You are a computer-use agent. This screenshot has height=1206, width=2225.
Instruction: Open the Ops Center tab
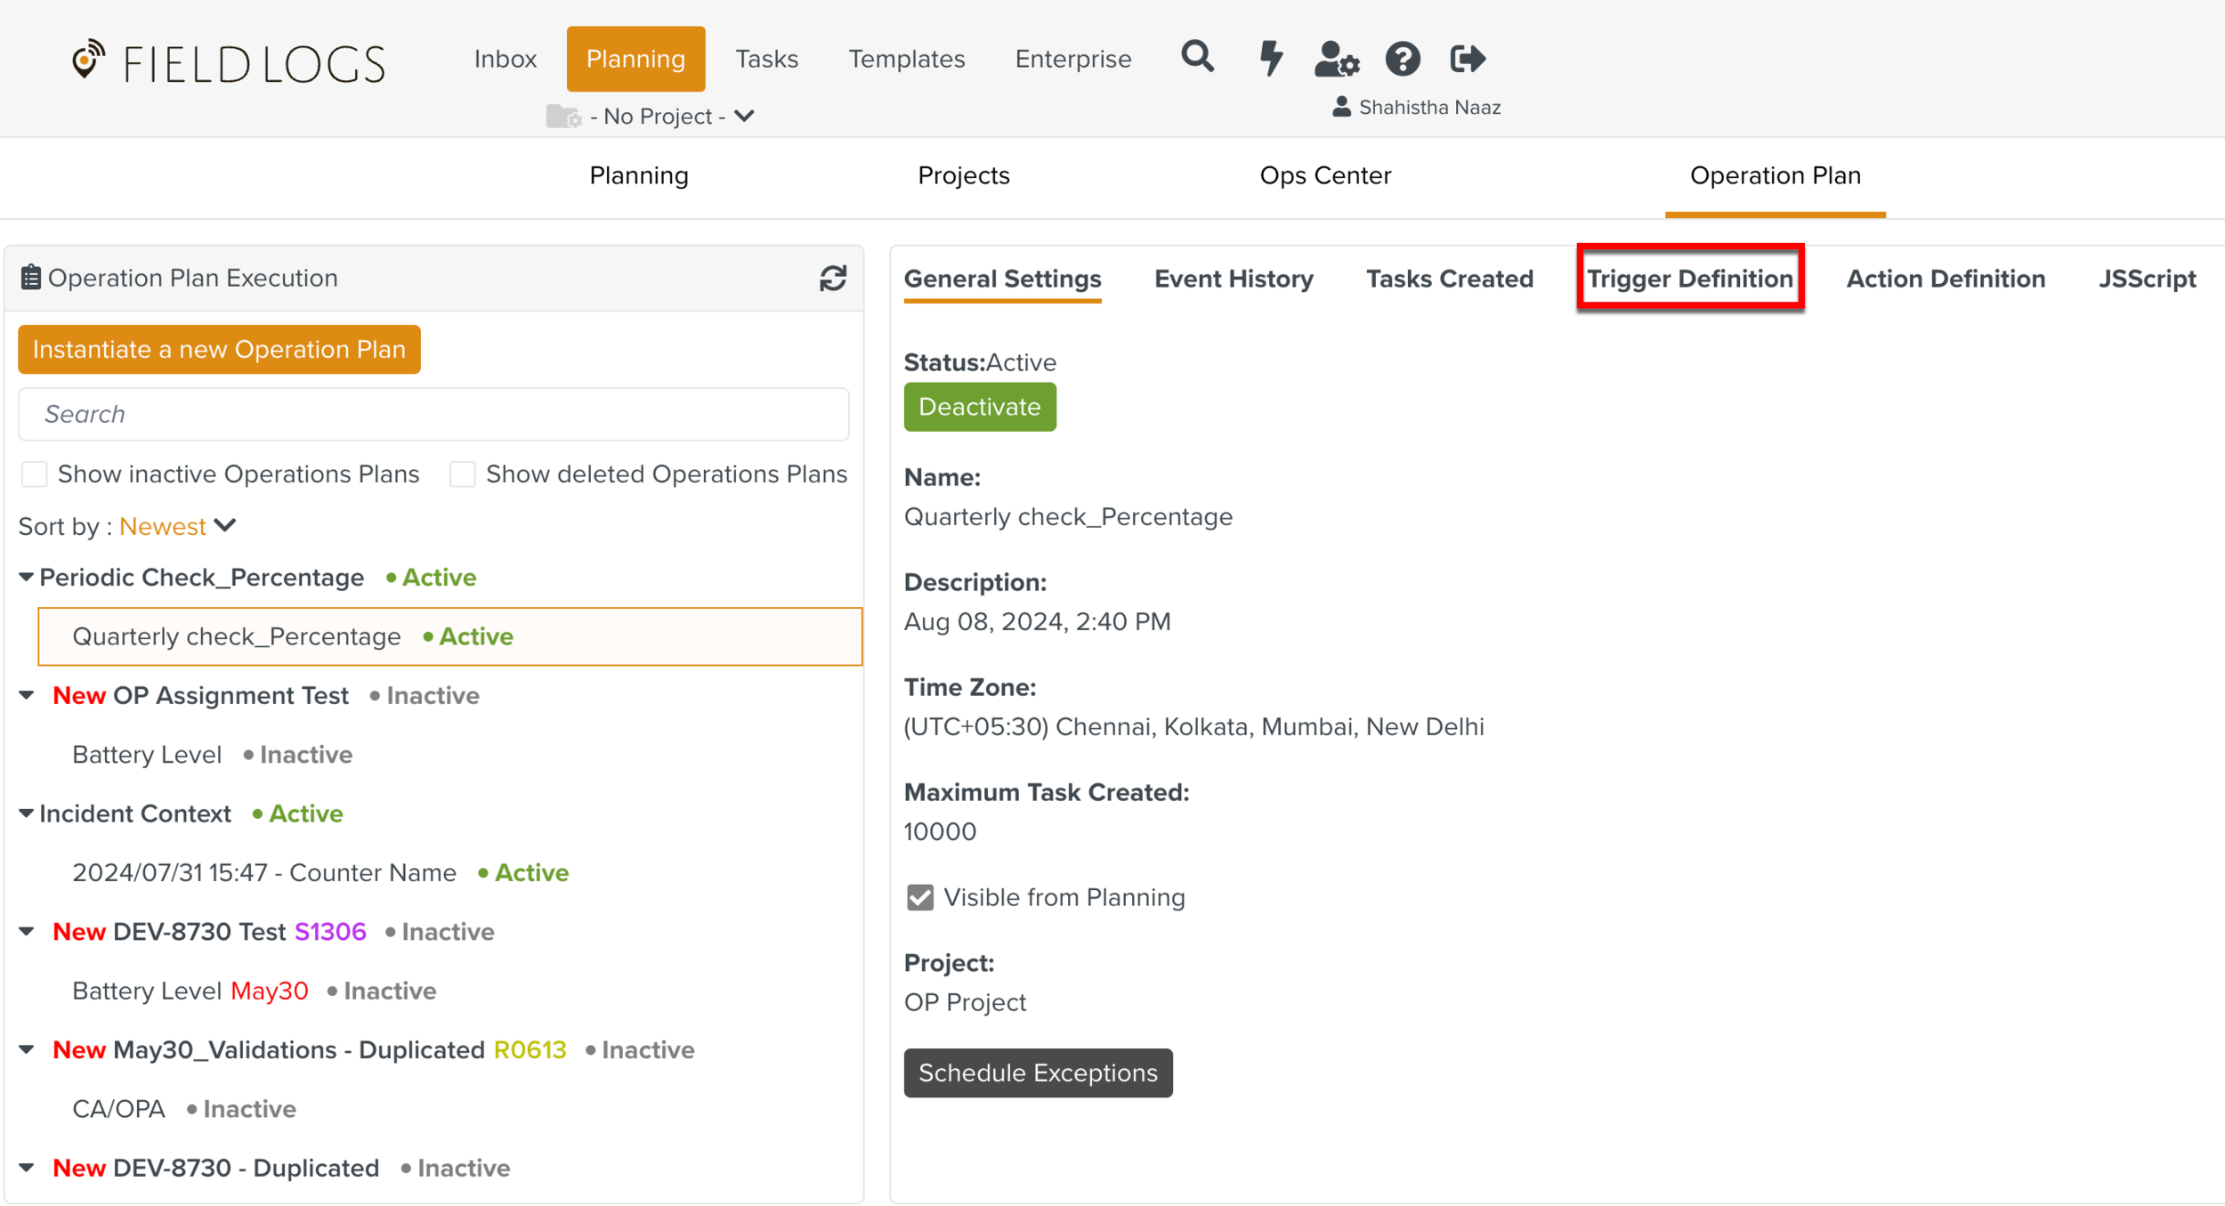click(x=1324, y=175)
